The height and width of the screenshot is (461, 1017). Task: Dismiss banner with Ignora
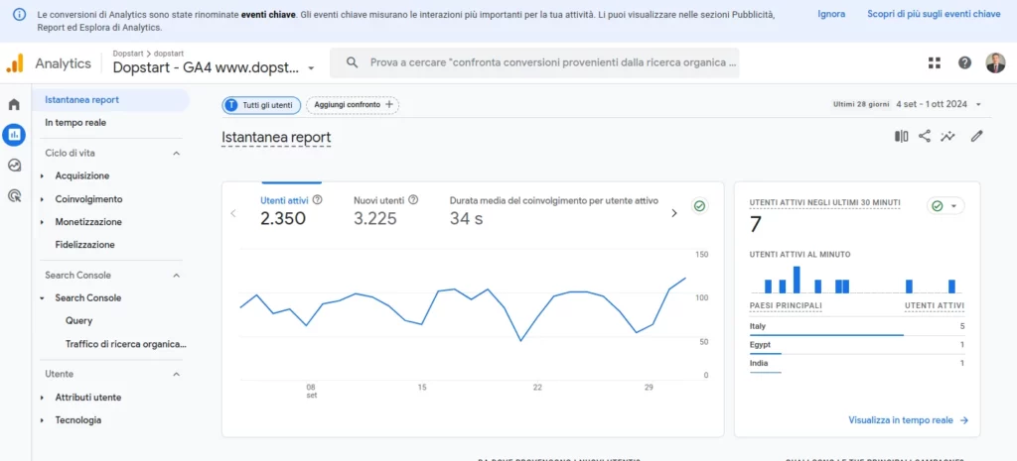(831, 14)
